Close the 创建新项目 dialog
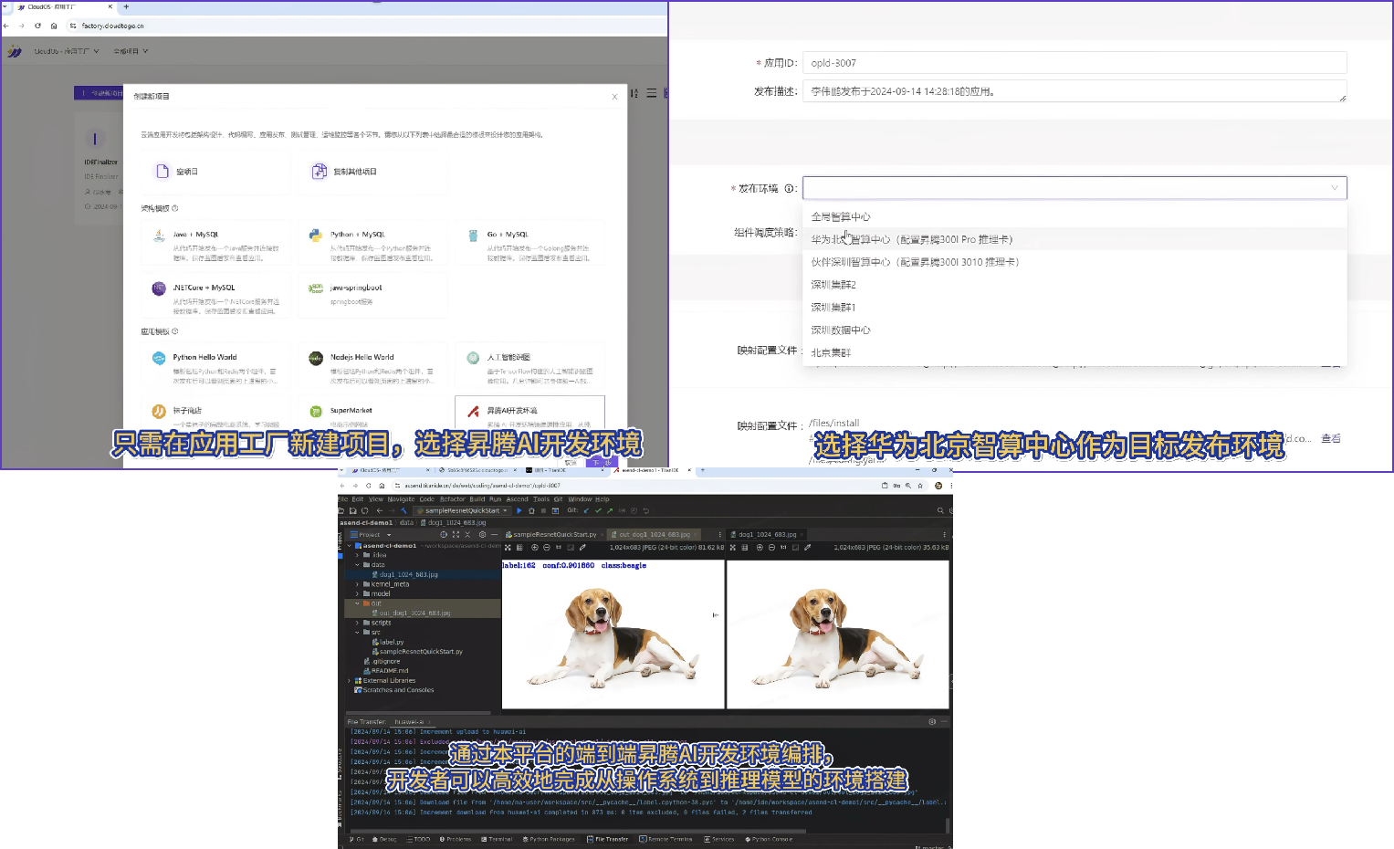The width and height of the screenshot is (1394, 849). [614, 97]
